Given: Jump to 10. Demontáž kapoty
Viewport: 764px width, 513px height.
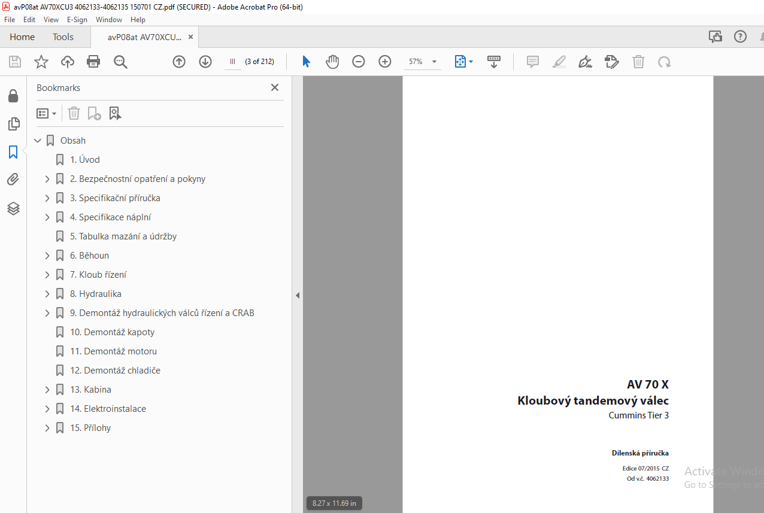Looking at the screenshot, I should pyautogui.click(x=113, y=332).
